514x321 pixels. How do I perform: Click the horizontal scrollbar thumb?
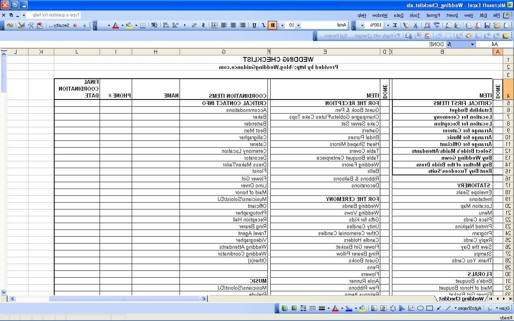pyautogui.click(x=124, y=299)
